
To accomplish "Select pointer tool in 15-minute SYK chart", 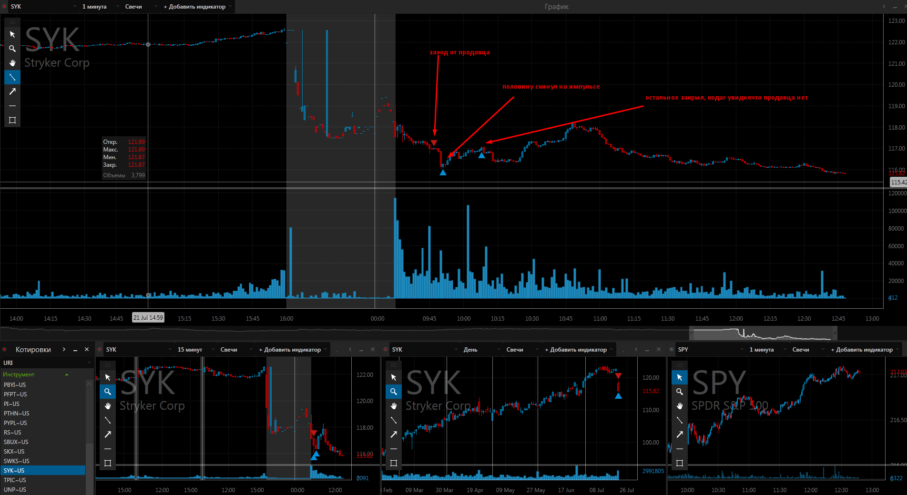I will pyautogui.click(x=108, y=377).
